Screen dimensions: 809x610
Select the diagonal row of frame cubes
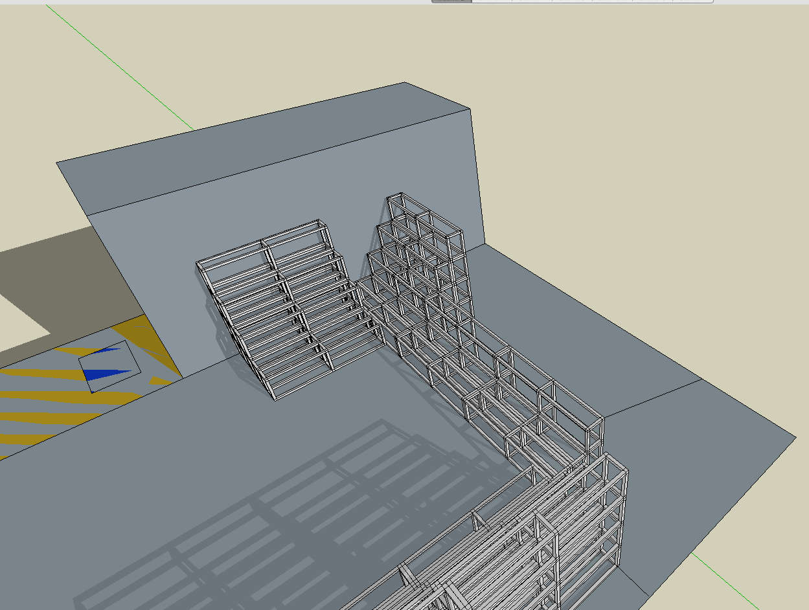pos(499,382)
